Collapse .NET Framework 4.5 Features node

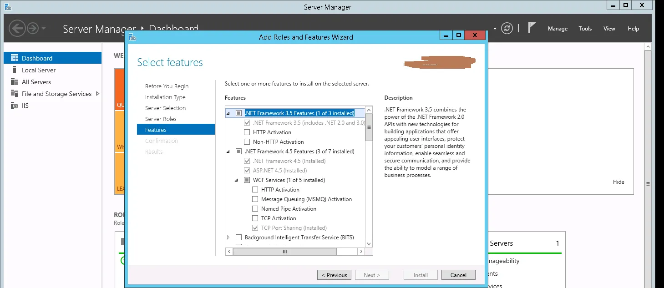228,152
